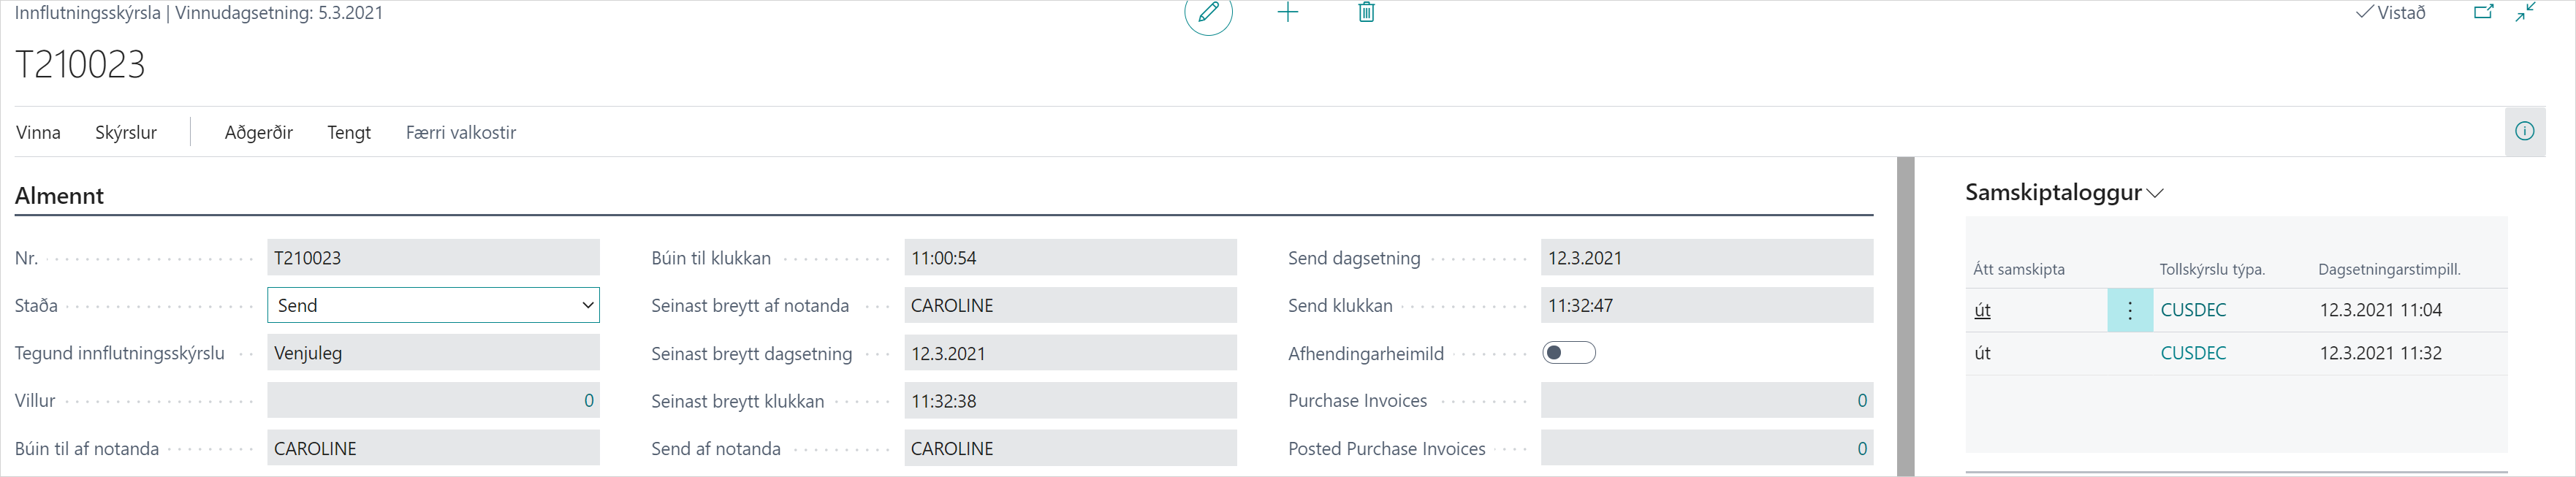
Task: Click the plus icon to create new record
Action: click(1288, 13)
